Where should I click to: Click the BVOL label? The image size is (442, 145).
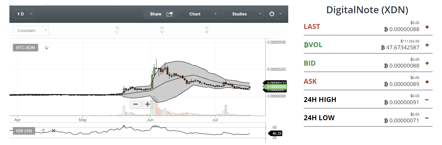(313, 45)
